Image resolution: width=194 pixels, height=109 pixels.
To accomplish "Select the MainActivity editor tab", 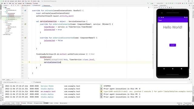I will 47,5.
